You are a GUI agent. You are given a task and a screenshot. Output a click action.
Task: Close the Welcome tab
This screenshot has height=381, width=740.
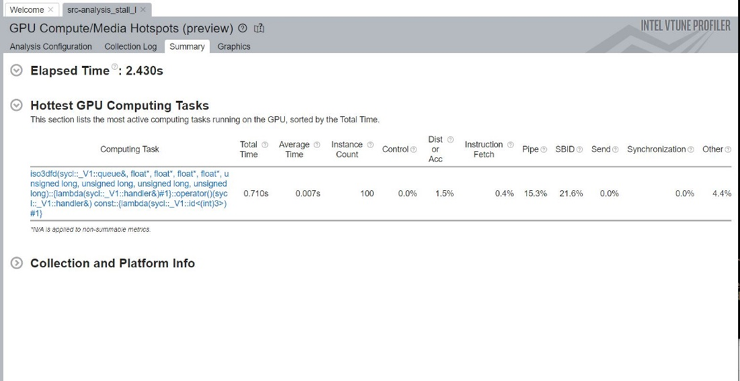point(50,9)
